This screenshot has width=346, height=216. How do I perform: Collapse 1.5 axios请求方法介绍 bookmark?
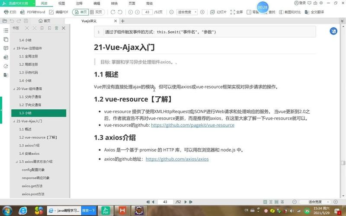tap(17, 162)
